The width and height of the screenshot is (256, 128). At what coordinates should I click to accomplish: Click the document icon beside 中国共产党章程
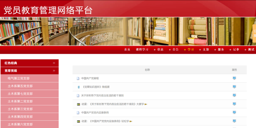pos(78,78)
